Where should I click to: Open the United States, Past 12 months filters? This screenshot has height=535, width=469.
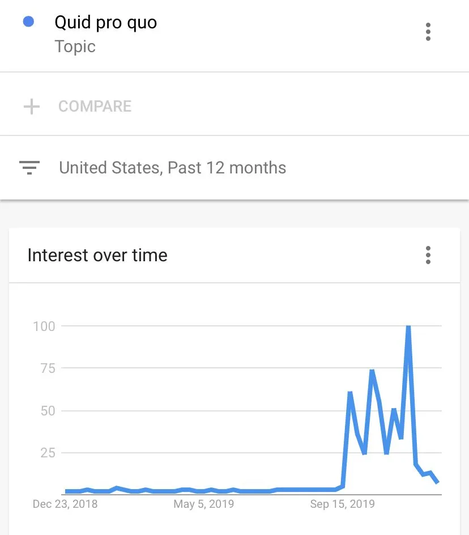pos(172,168)
